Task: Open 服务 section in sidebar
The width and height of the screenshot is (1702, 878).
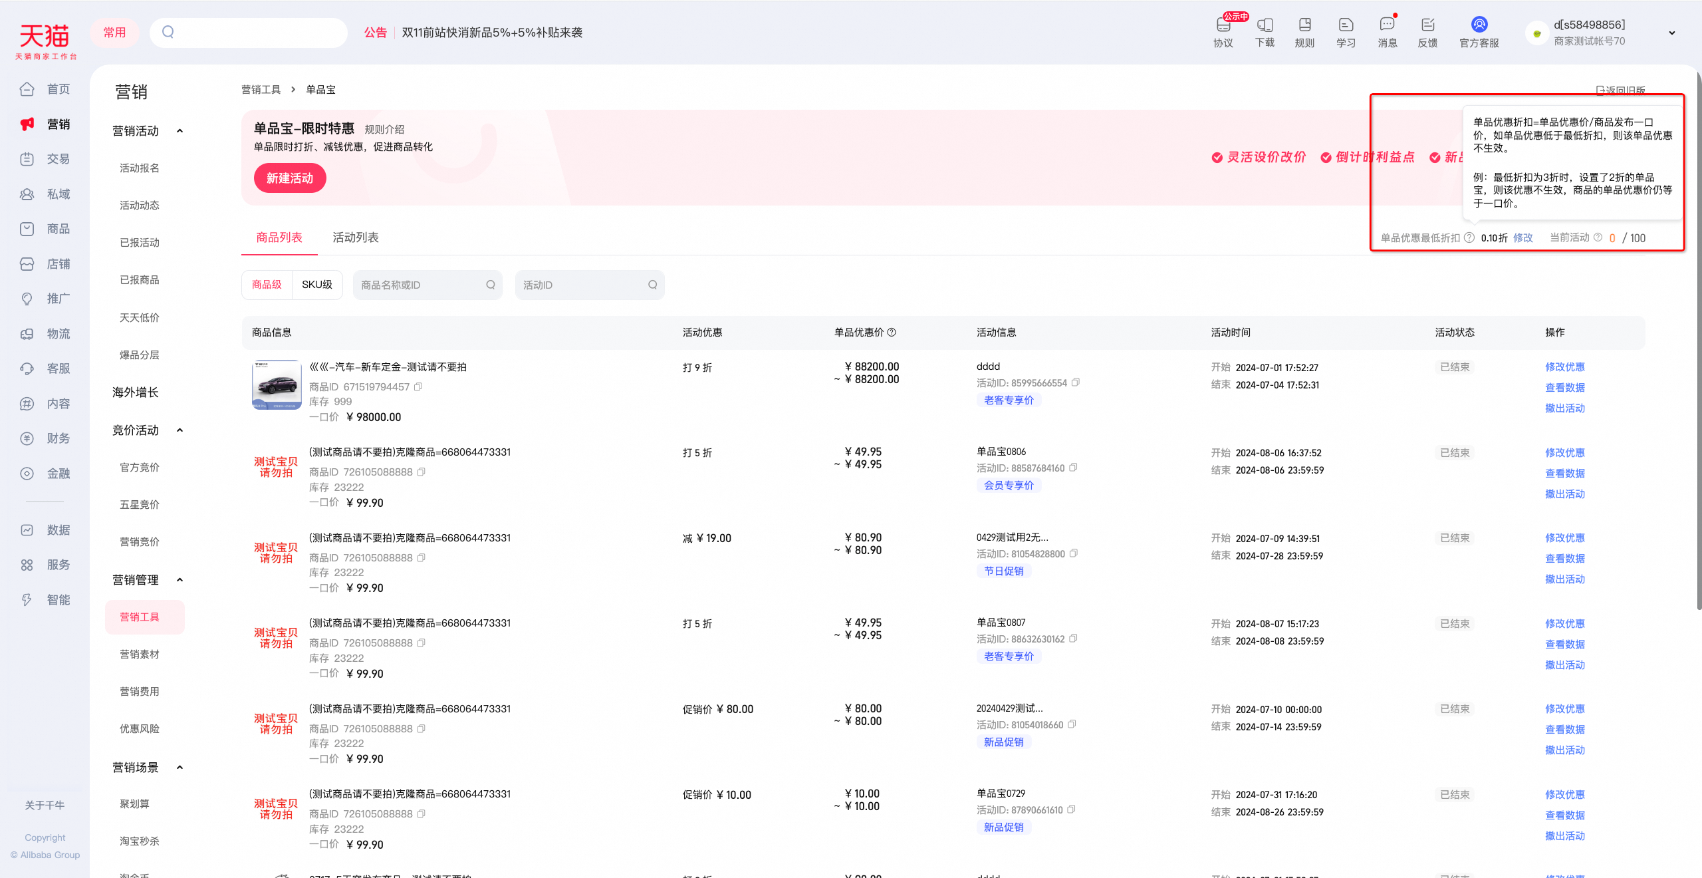Action: [x=45, y=565]
